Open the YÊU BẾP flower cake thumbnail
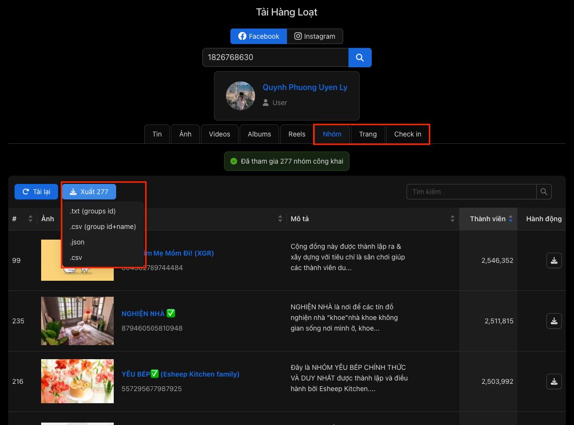The image size is (574, 425). pos(77,381)
